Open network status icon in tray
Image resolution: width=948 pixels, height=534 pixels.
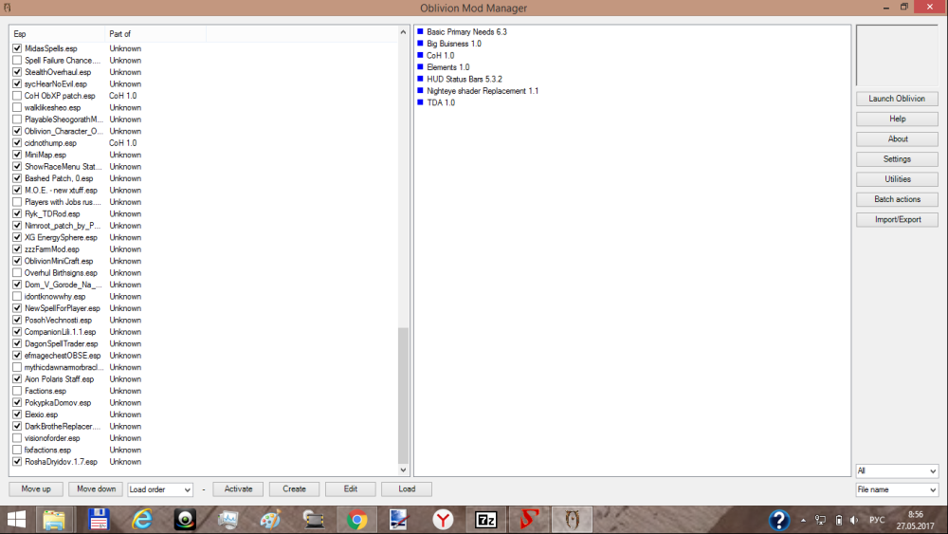tap(820, 520)
